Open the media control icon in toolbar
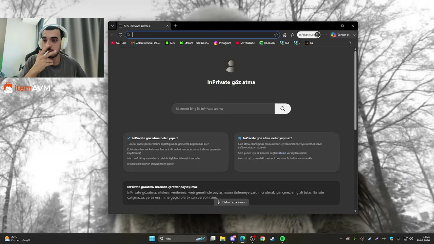 pos(284,35)
